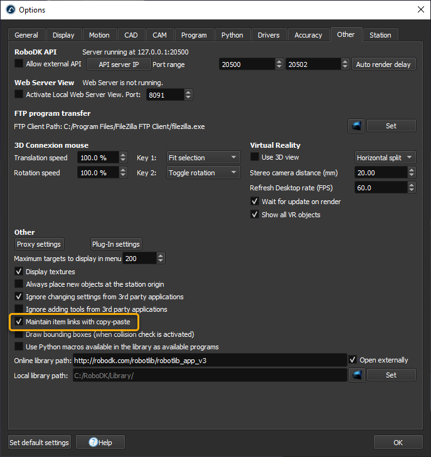Expand the Key 2 Toggle rotation dropdown

click(x=203, y=173)
